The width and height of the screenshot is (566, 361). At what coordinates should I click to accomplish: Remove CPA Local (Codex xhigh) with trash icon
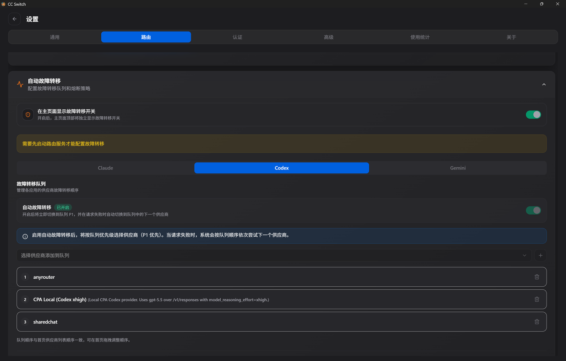pyautogui.click(x=537, y=300)
